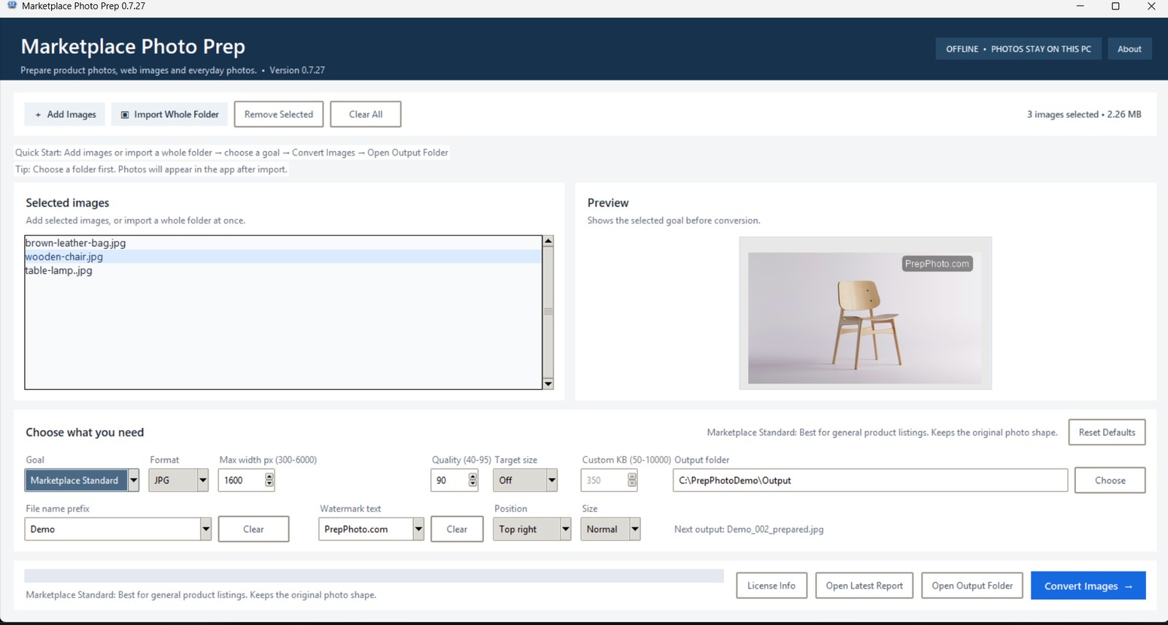Clear the watermark text

tap(457, 529)
